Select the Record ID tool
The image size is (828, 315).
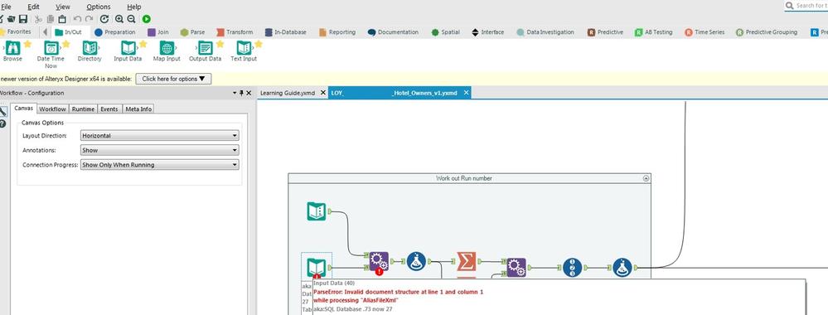coord(573,268)
